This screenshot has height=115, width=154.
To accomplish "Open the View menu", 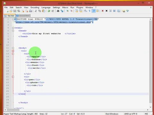I will point(26,7).
